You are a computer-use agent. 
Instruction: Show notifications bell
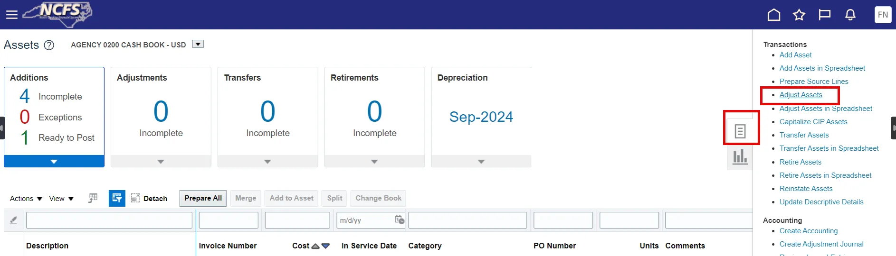click(x=850, y=15)
